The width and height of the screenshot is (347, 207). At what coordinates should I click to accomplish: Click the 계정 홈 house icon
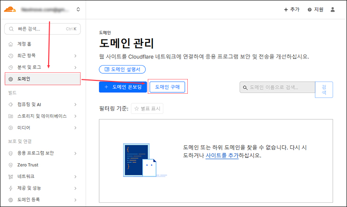coord(10,44)
